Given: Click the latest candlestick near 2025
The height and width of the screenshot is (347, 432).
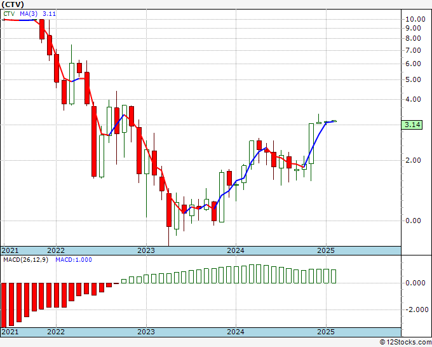Looking at the screenshot, I should [x=334, y=121].
